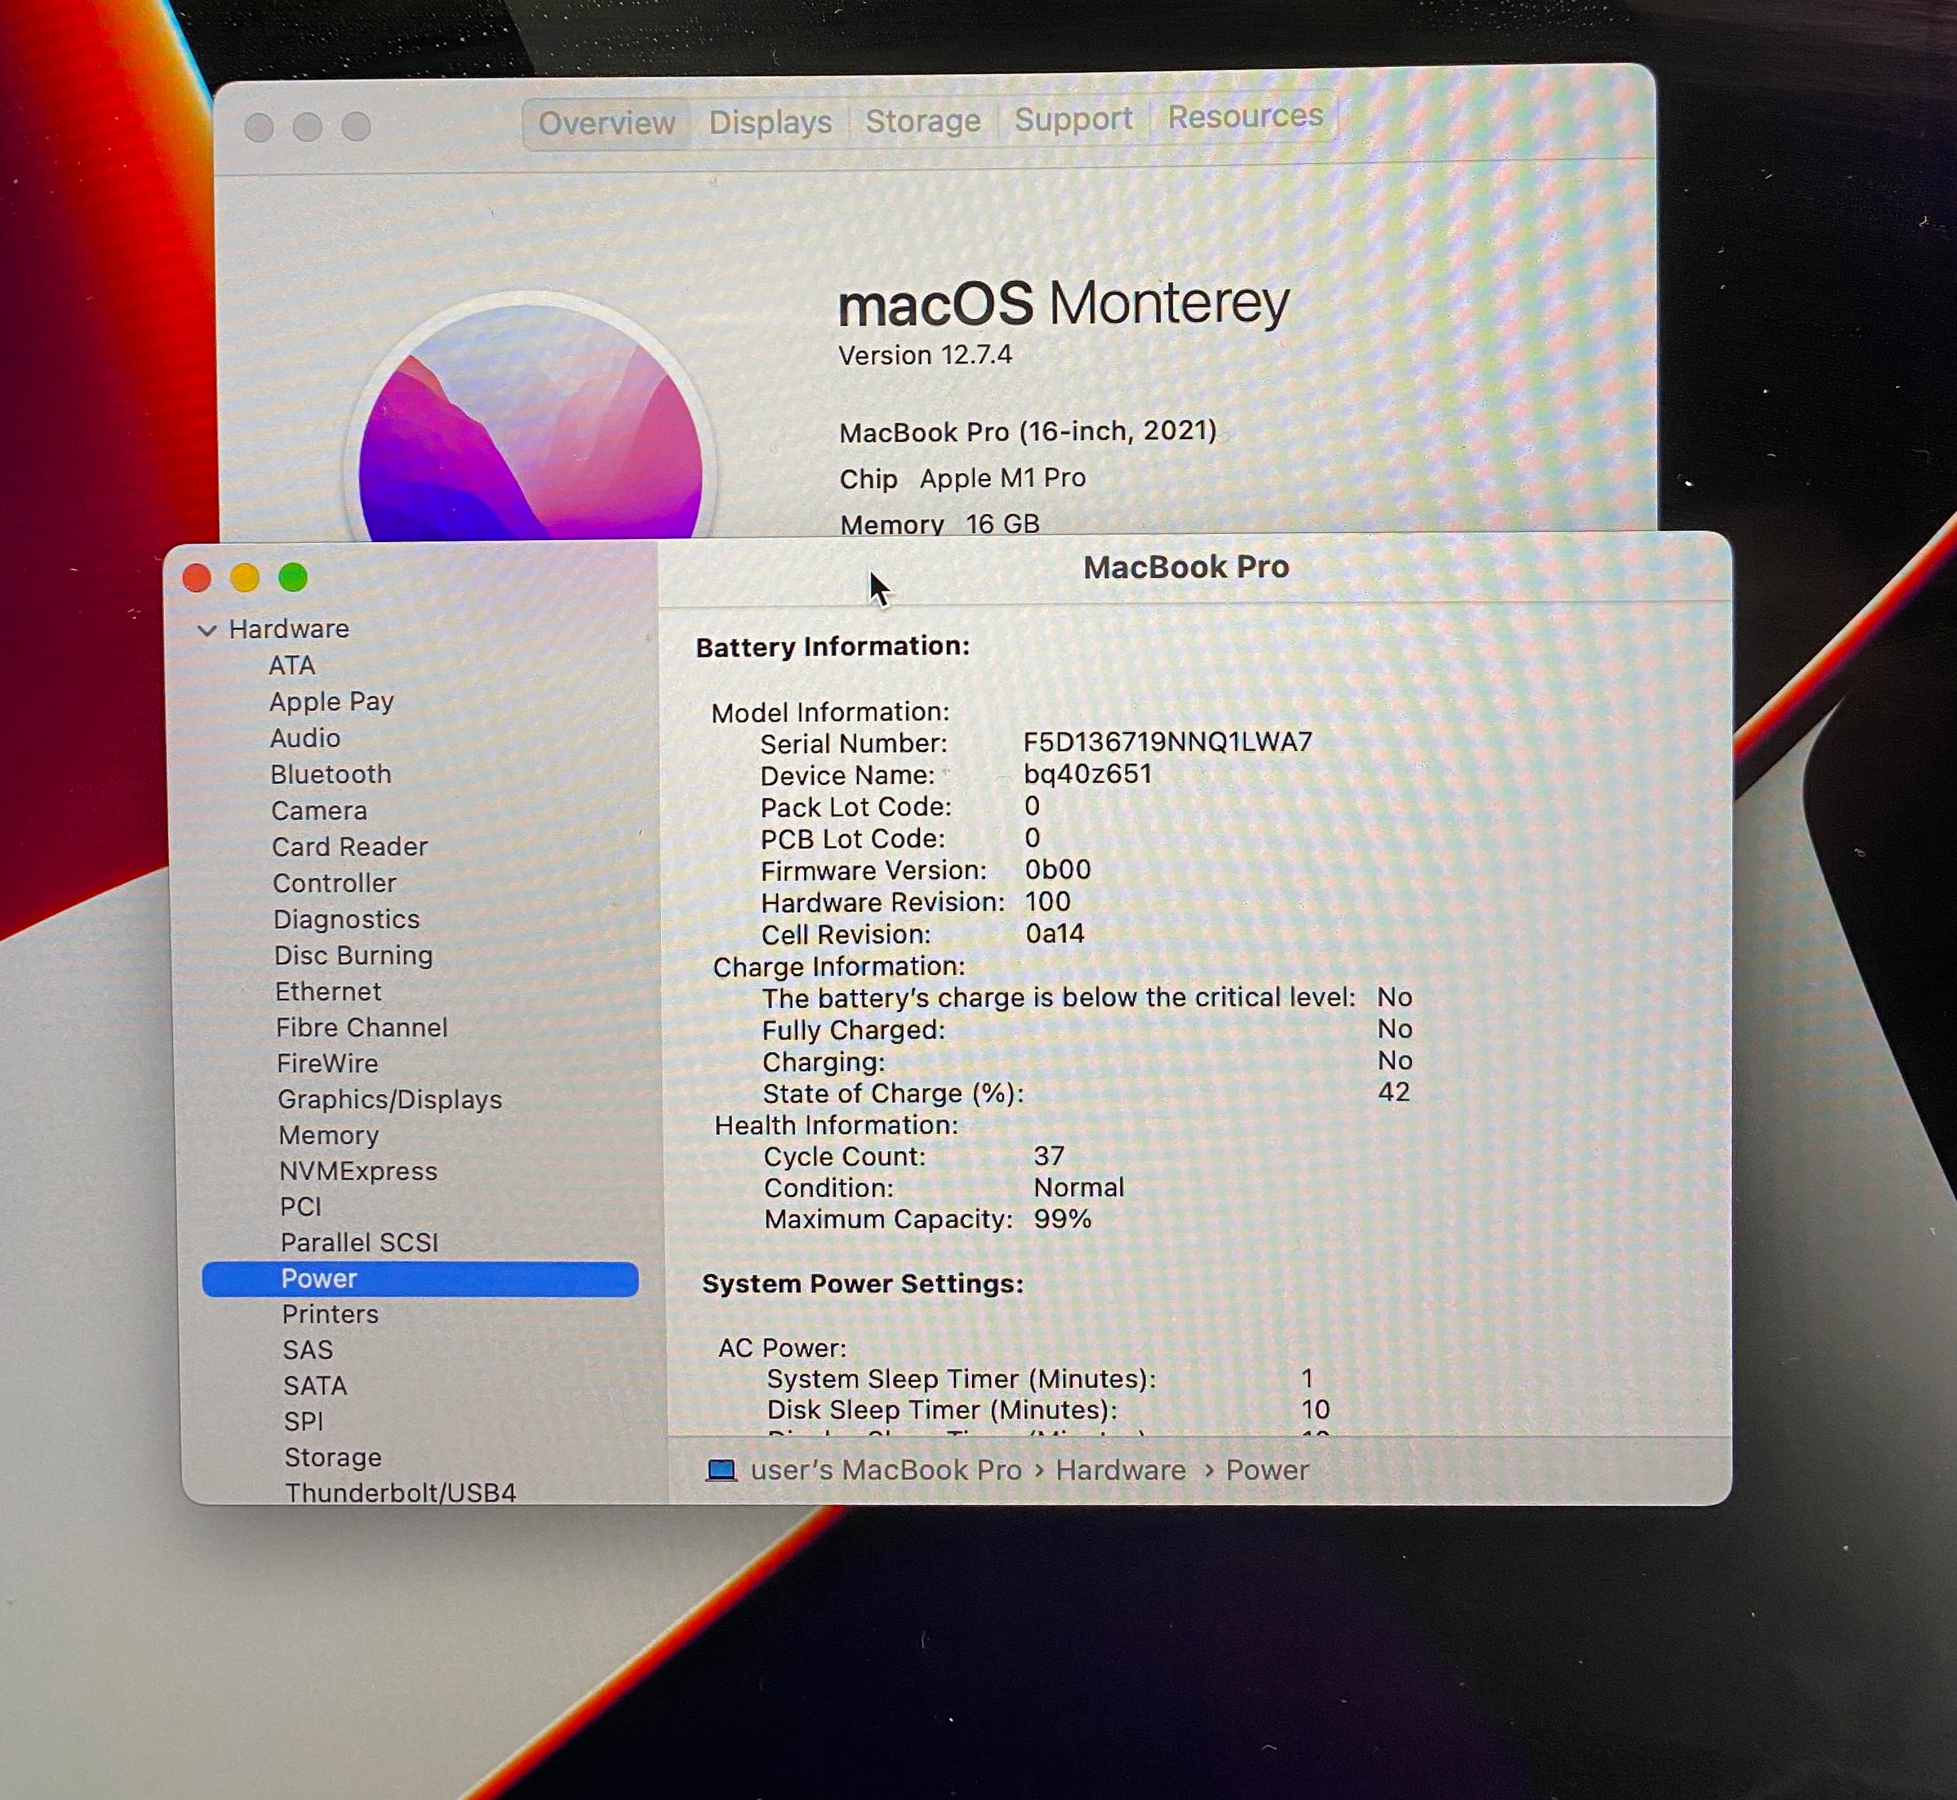Image resolution: width=1957 pixels, height=1800 pixels.
Task: Click the MacBook Pro (16-inch, 2021) model text
Action: (1028, 432)
